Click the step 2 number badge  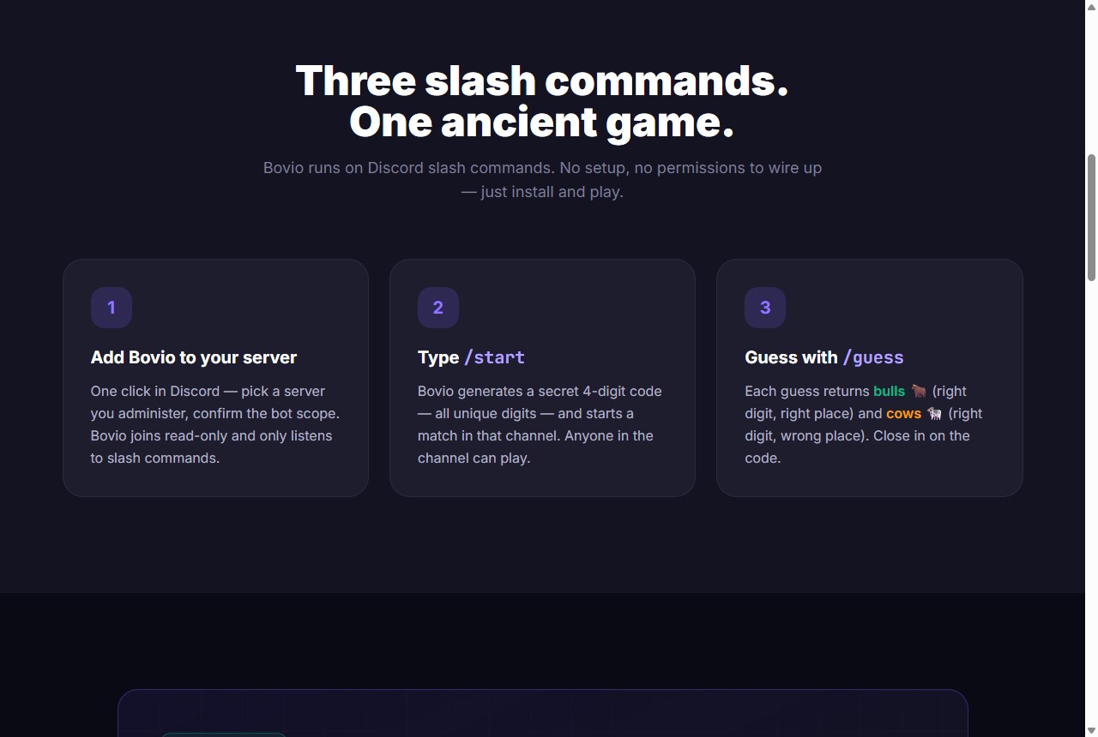(438, 308)
